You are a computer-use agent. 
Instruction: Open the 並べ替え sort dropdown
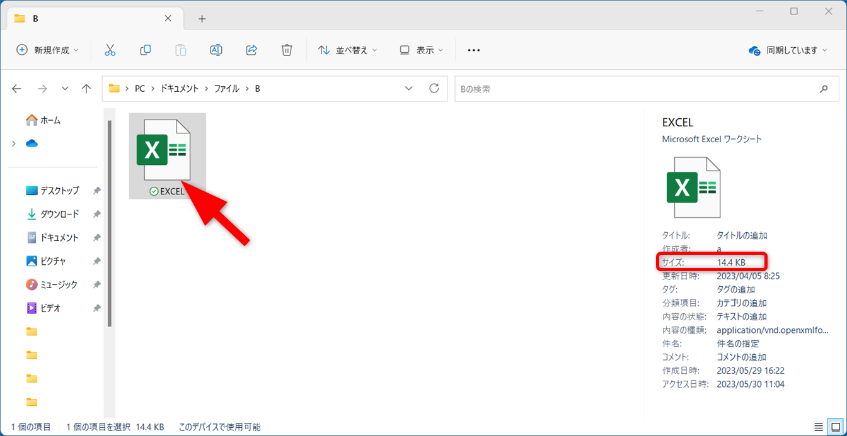click(x=348, y=50)
